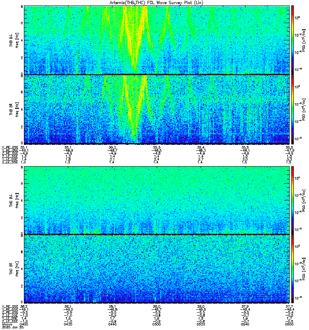Image resolution: width=309 pixels, height=330 pixels.
Task: Click the "0520" time tick label
Action: click(201, 324)
